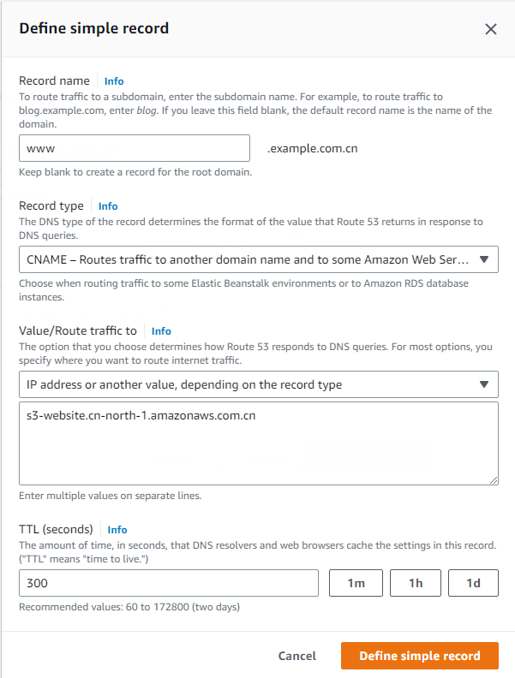Open Info link beside Record name
Viewport: 515px width, 678px height.
[x=114, y=81]
